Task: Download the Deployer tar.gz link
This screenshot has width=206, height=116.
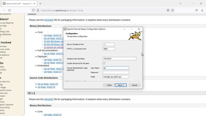Action: [x=47, y=63]
